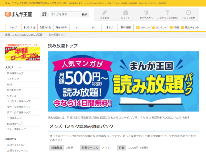Click メンズコミック誌読み放題パック heading
Image resolution: width=206 pixels, height=152 pixels.
click(x=81, y=126)
